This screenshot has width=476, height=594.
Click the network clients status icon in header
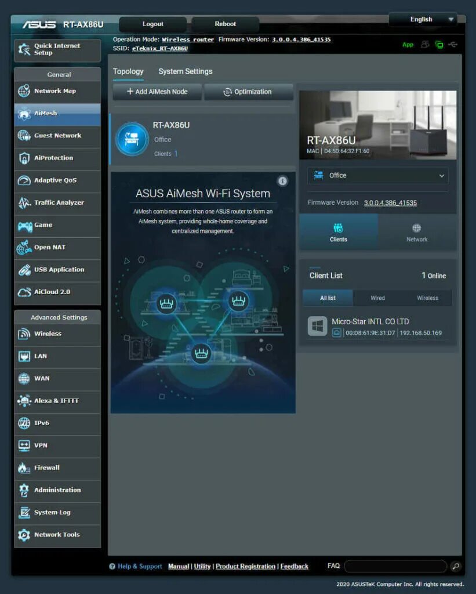pyautogui.click(x=439, y=45)
